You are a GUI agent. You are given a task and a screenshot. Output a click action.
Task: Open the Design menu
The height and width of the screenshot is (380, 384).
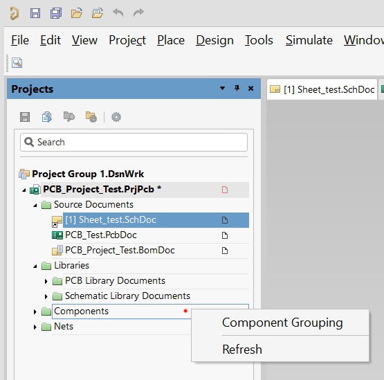214,40
